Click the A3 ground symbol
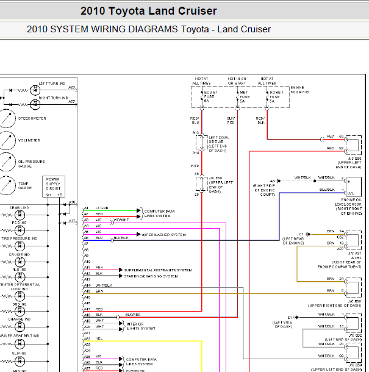This screenshot has height=372, width=369. 279,181
